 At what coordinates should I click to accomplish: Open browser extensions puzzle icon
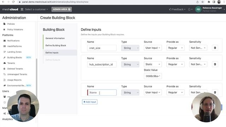point(209,2)
